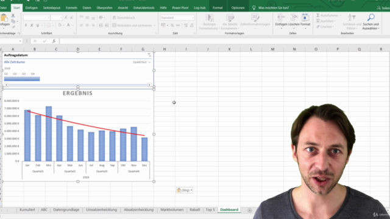
Task: Toggle Textumbruch wrap text
Action: [x=124, y=18]
